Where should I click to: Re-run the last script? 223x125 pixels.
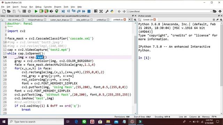tap(56, 11)
